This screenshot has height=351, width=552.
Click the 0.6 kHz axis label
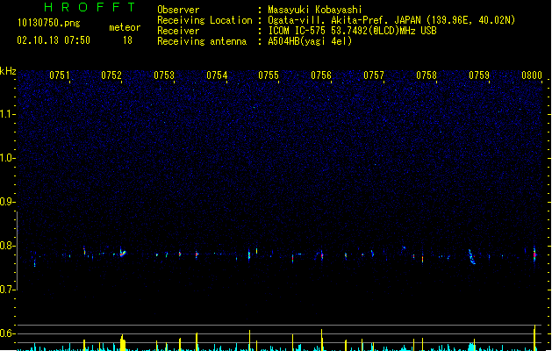(6, 333)
